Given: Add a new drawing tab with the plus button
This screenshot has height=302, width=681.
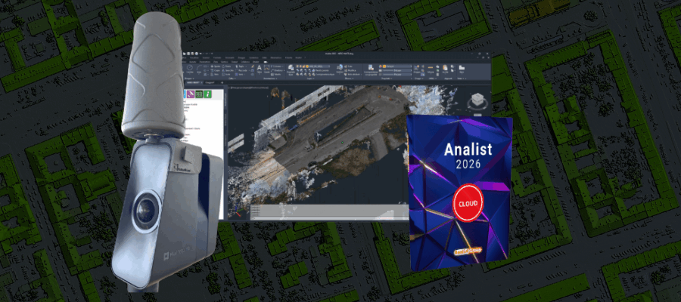Looking at the screenshot, I should (x=222, y=82).
